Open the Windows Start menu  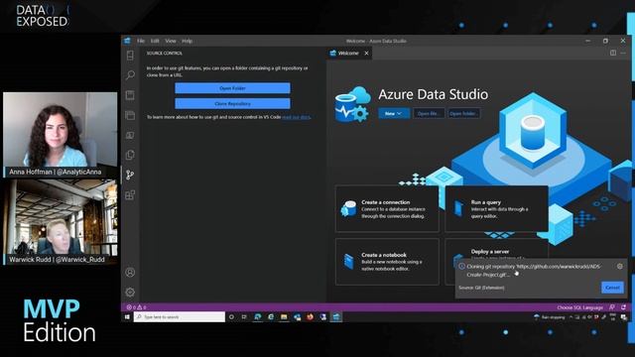click(127, 317)
